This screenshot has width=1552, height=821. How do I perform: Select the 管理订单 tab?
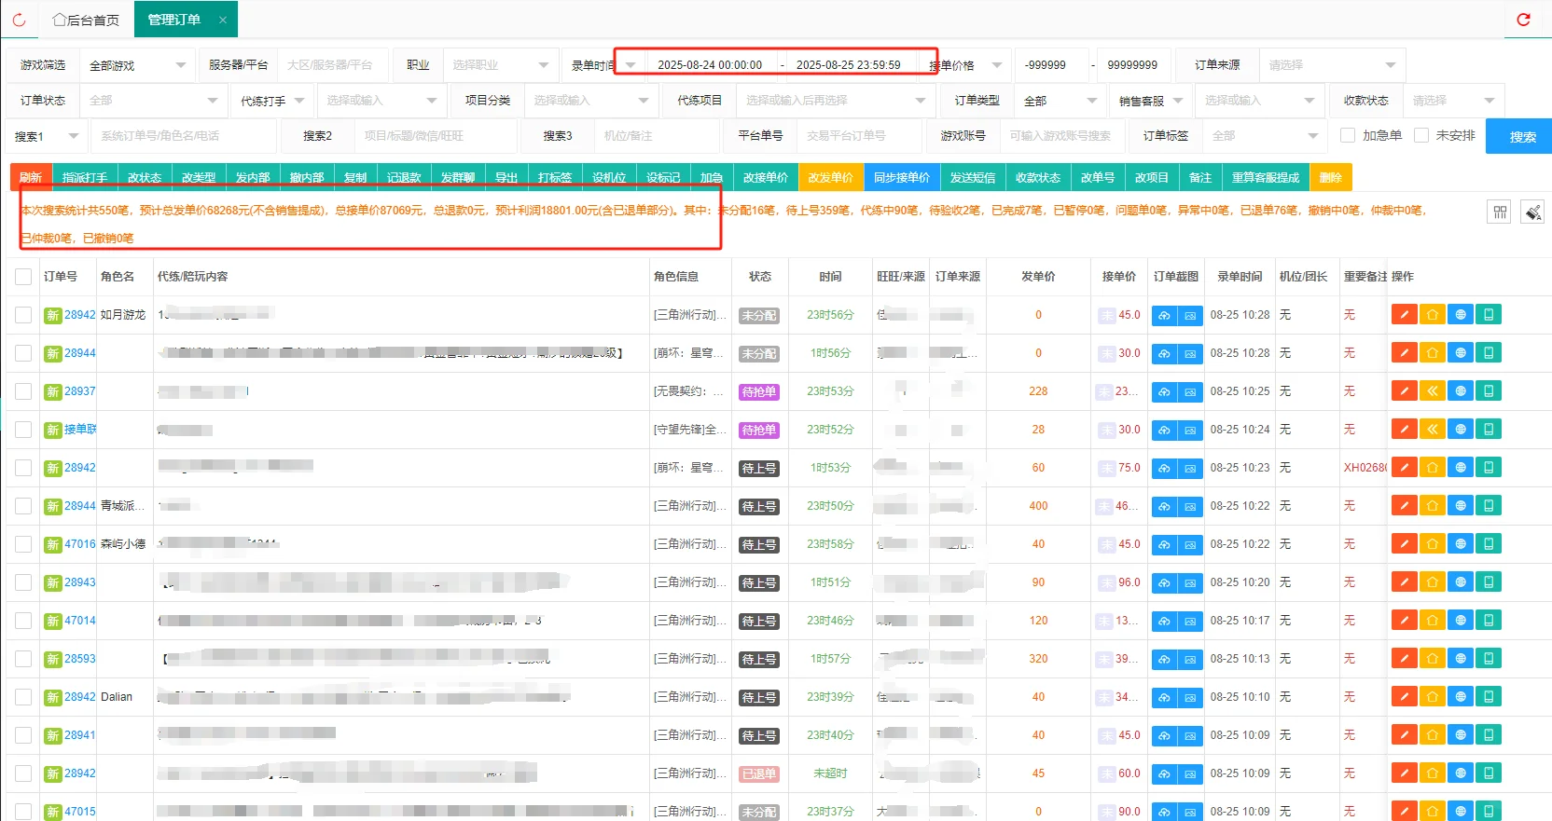pos(174,20)
